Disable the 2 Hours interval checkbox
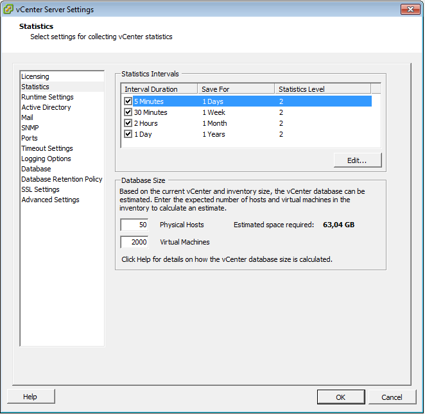 (x=128, y=123)
